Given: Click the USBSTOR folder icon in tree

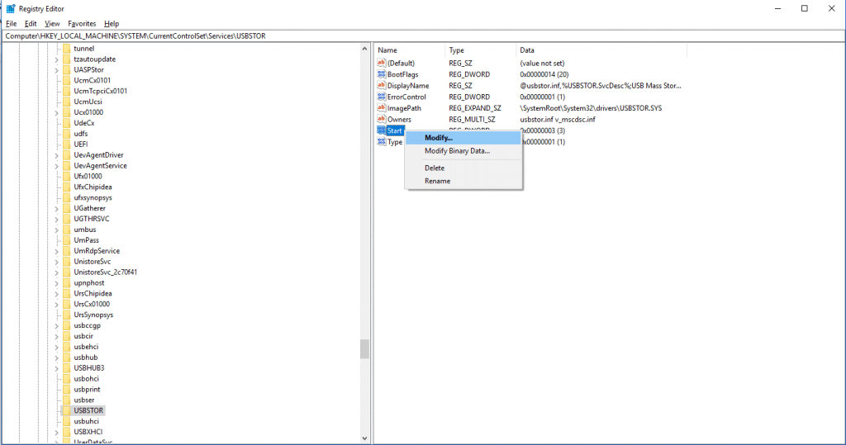Looking at the screenshot, I should point(67,410).
